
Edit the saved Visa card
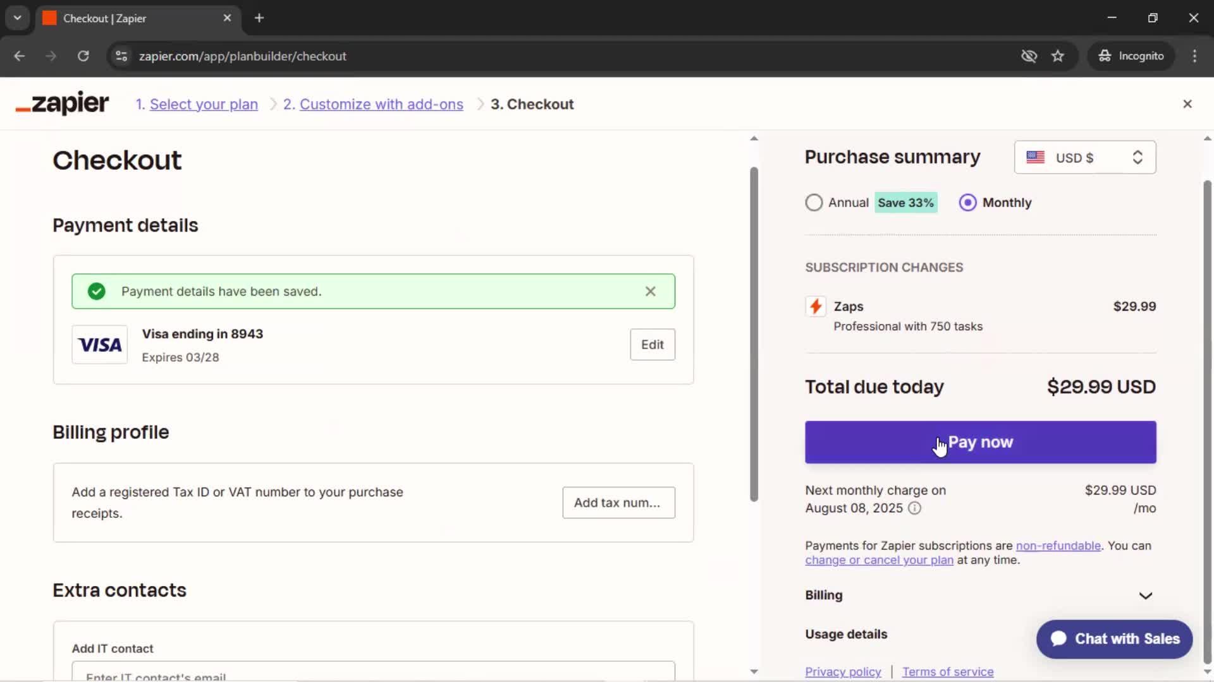point(653,345)
